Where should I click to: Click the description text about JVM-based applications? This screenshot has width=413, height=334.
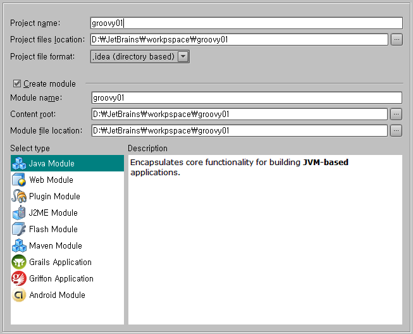(x=239, y=167)
